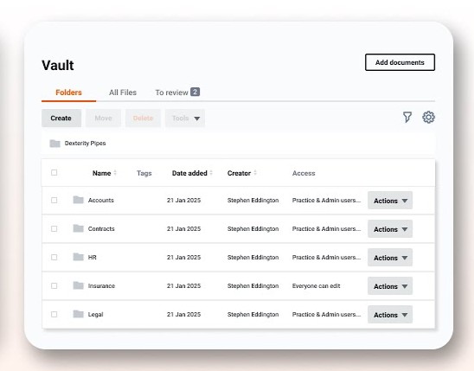This screenshot has height=371, width=474.
Task: Click the HR folder icon
Action: [x=79, y=257]
